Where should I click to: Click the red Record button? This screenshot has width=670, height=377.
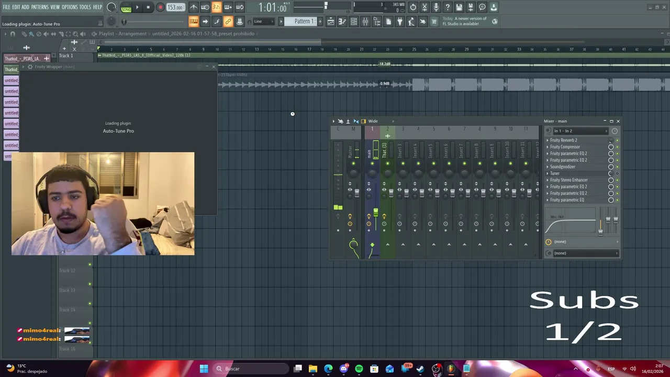point(160,7)
